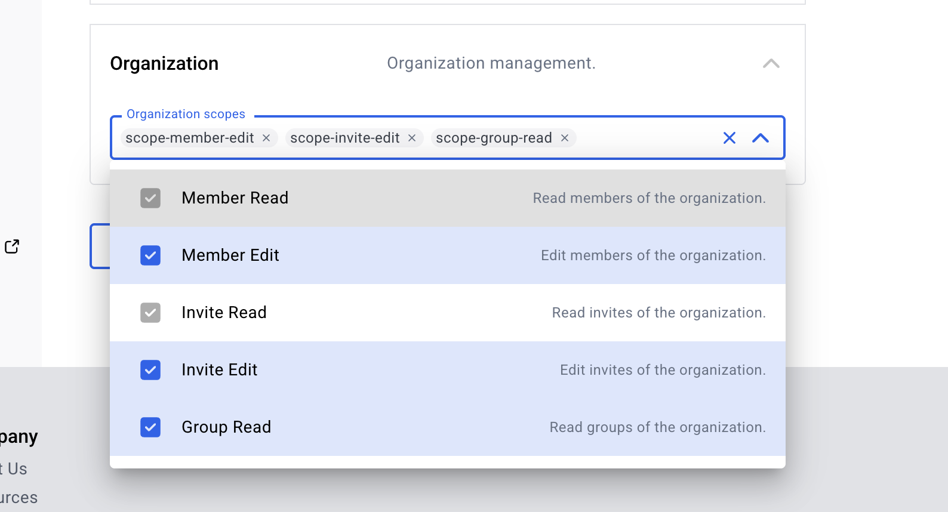Screen dimensions: 948x512
Task: Uncheck the Group Read checkbox
Action: coord(150,427)
